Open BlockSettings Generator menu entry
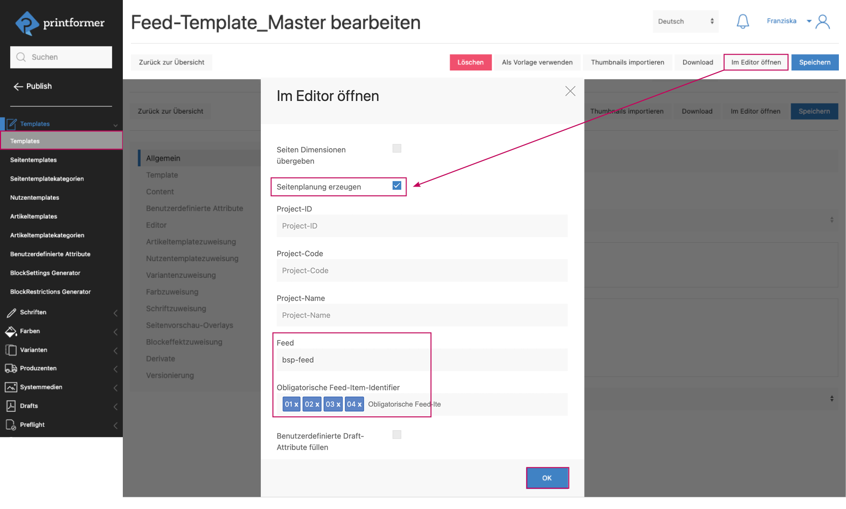This screenshot has height=509, width=846. click(x=45, y=273)
